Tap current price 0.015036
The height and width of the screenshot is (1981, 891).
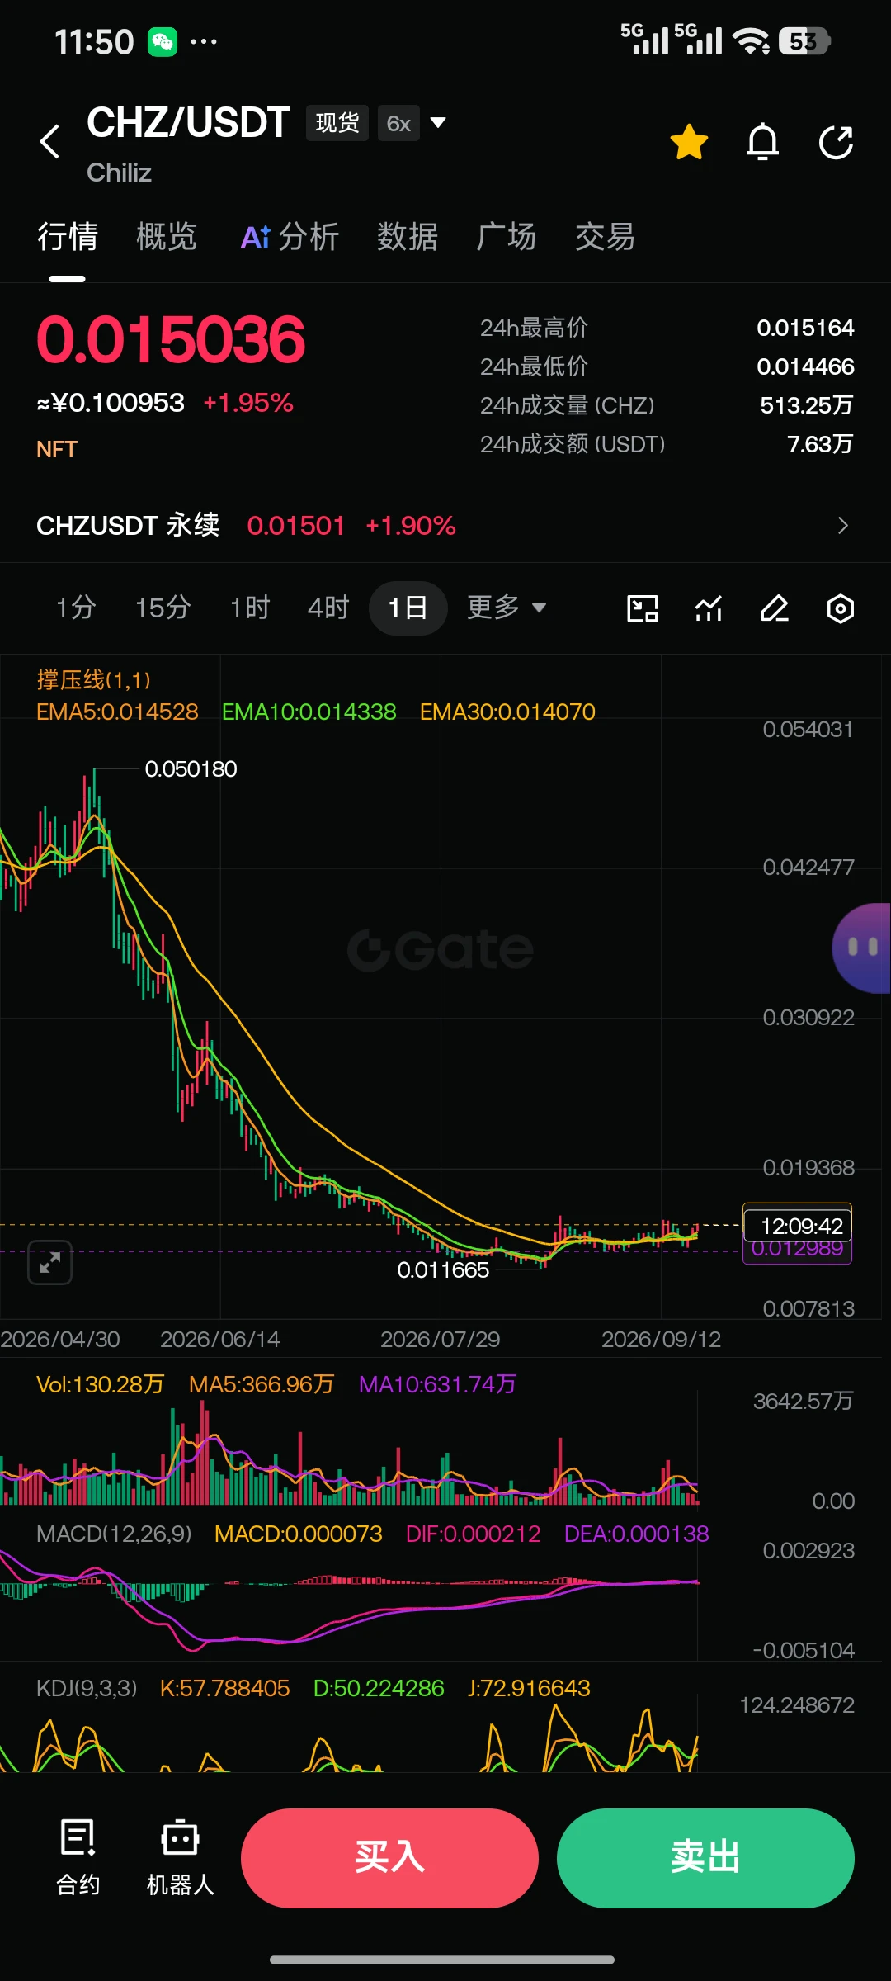point(171,339)
